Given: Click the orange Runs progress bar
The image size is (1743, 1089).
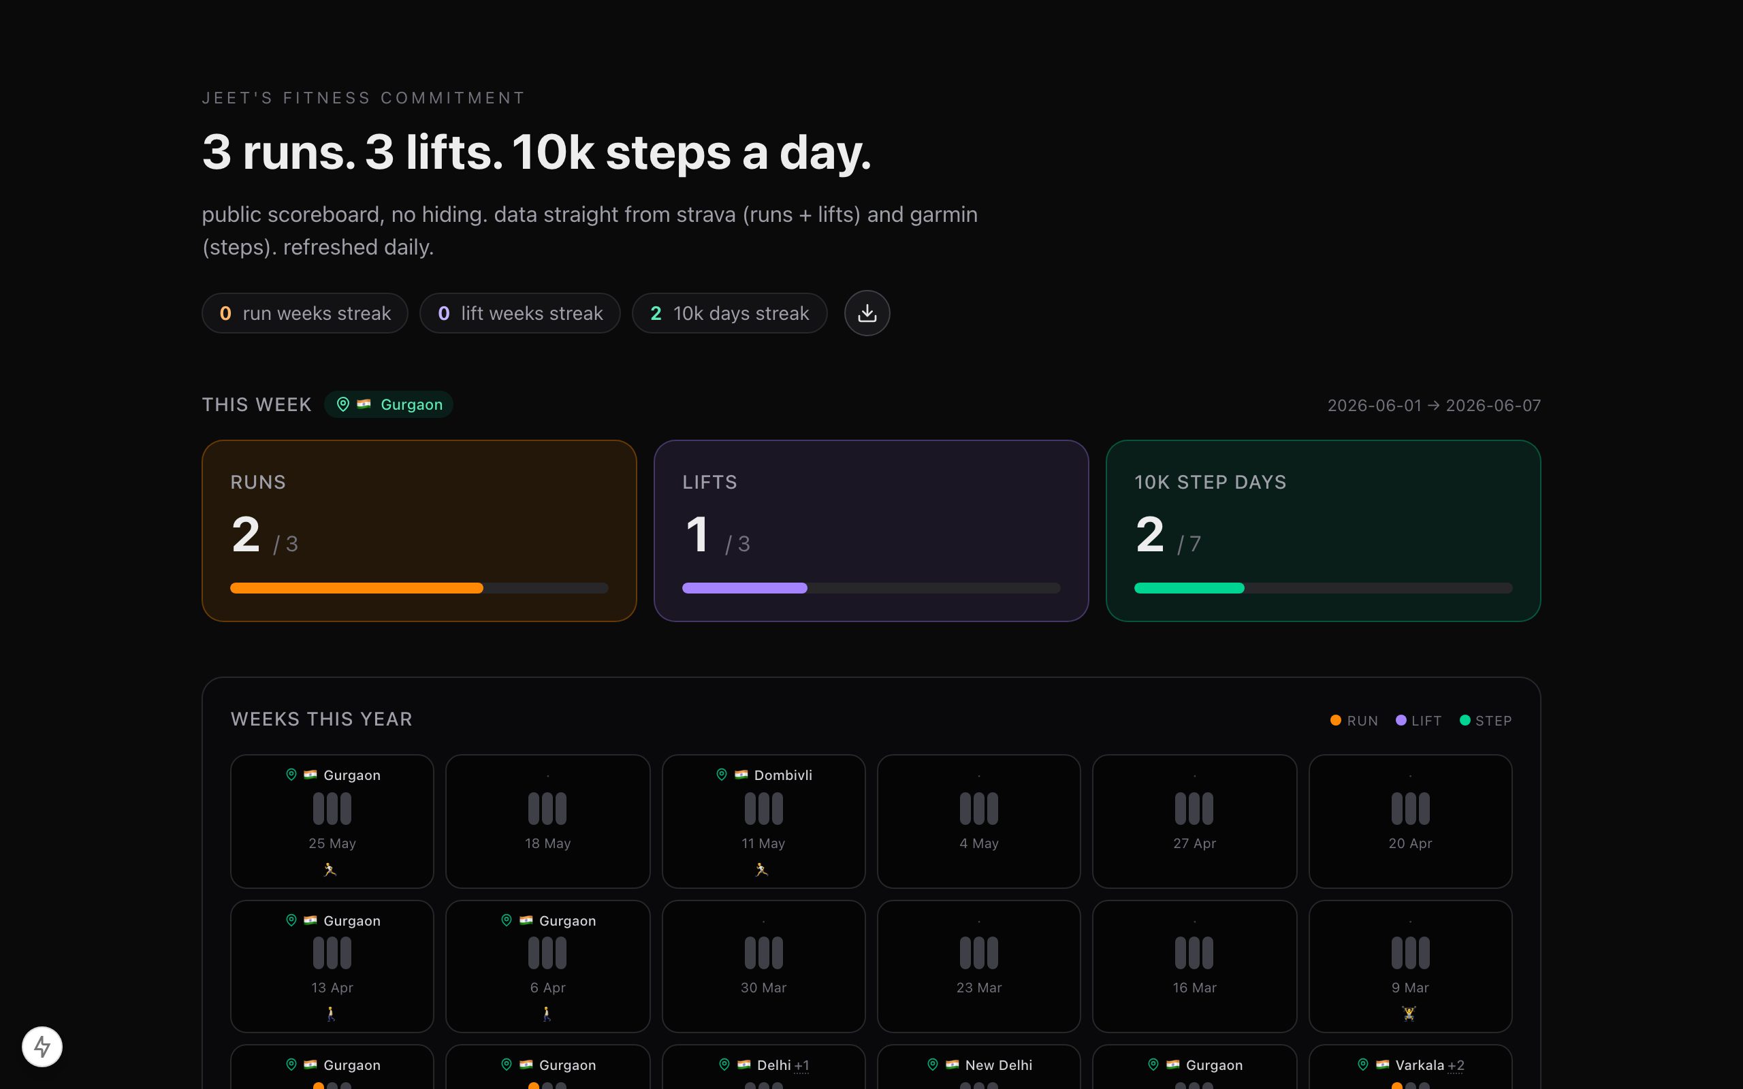Looking at the screenshot, I should (x=419, y=587).
